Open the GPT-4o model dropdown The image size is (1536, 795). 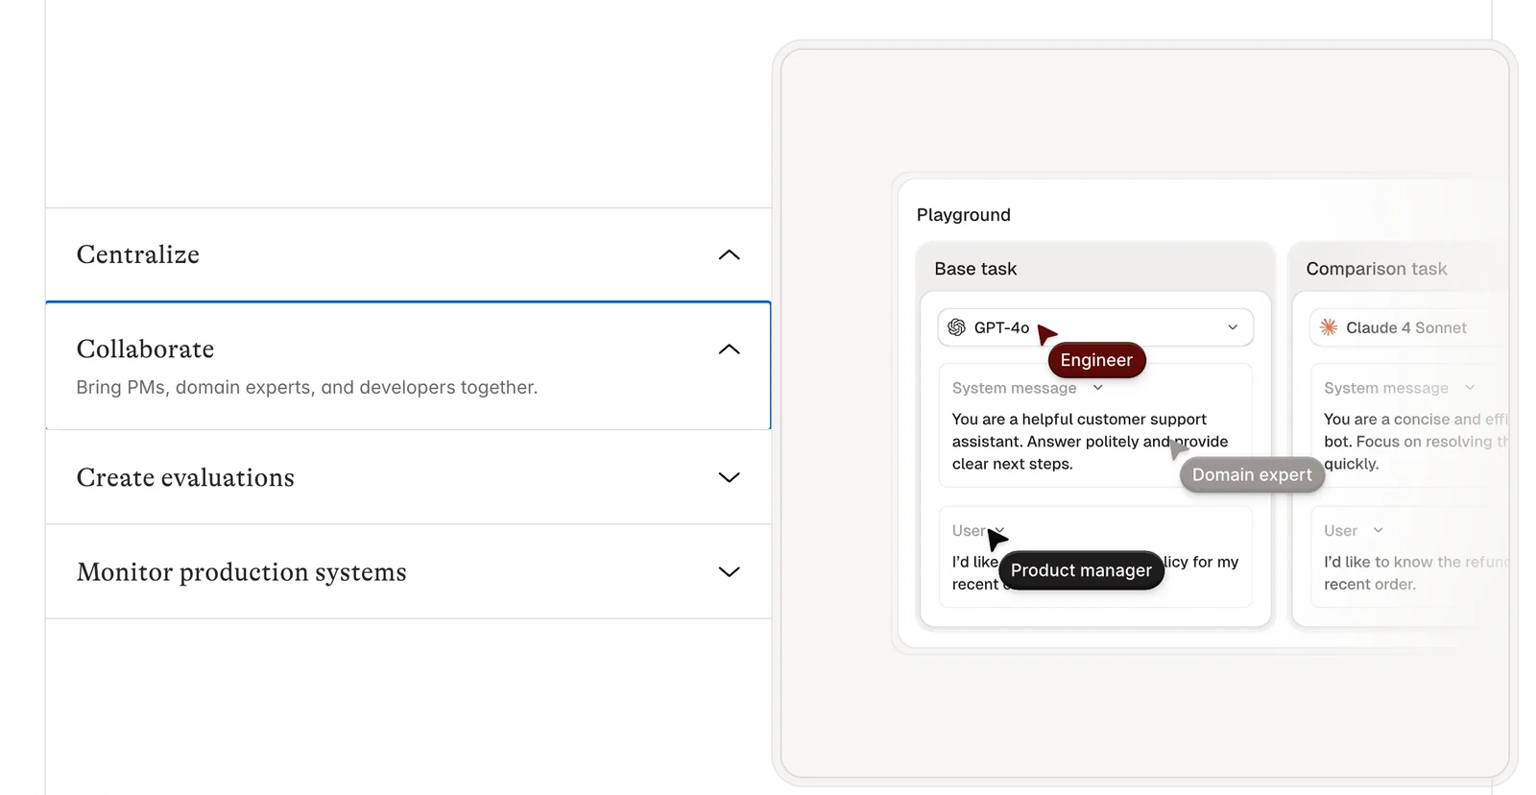[x=1233, y=327]
